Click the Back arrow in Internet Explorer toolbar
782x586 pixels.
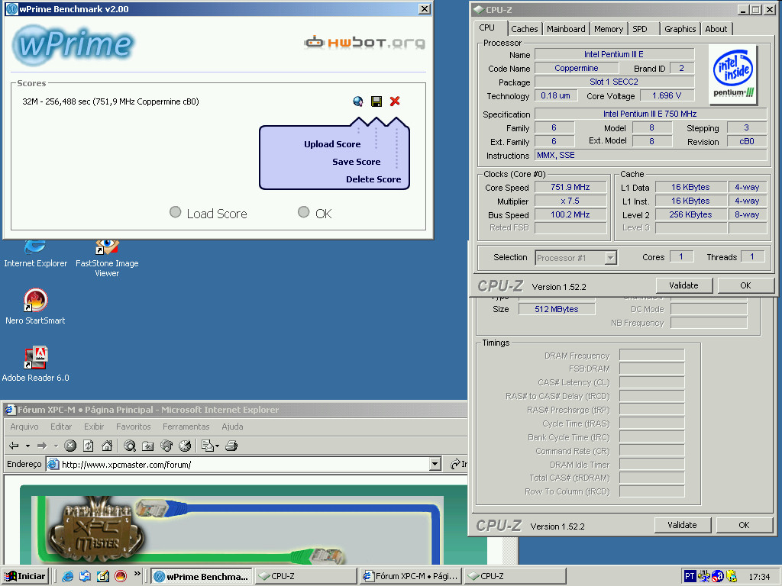point(14,446)
